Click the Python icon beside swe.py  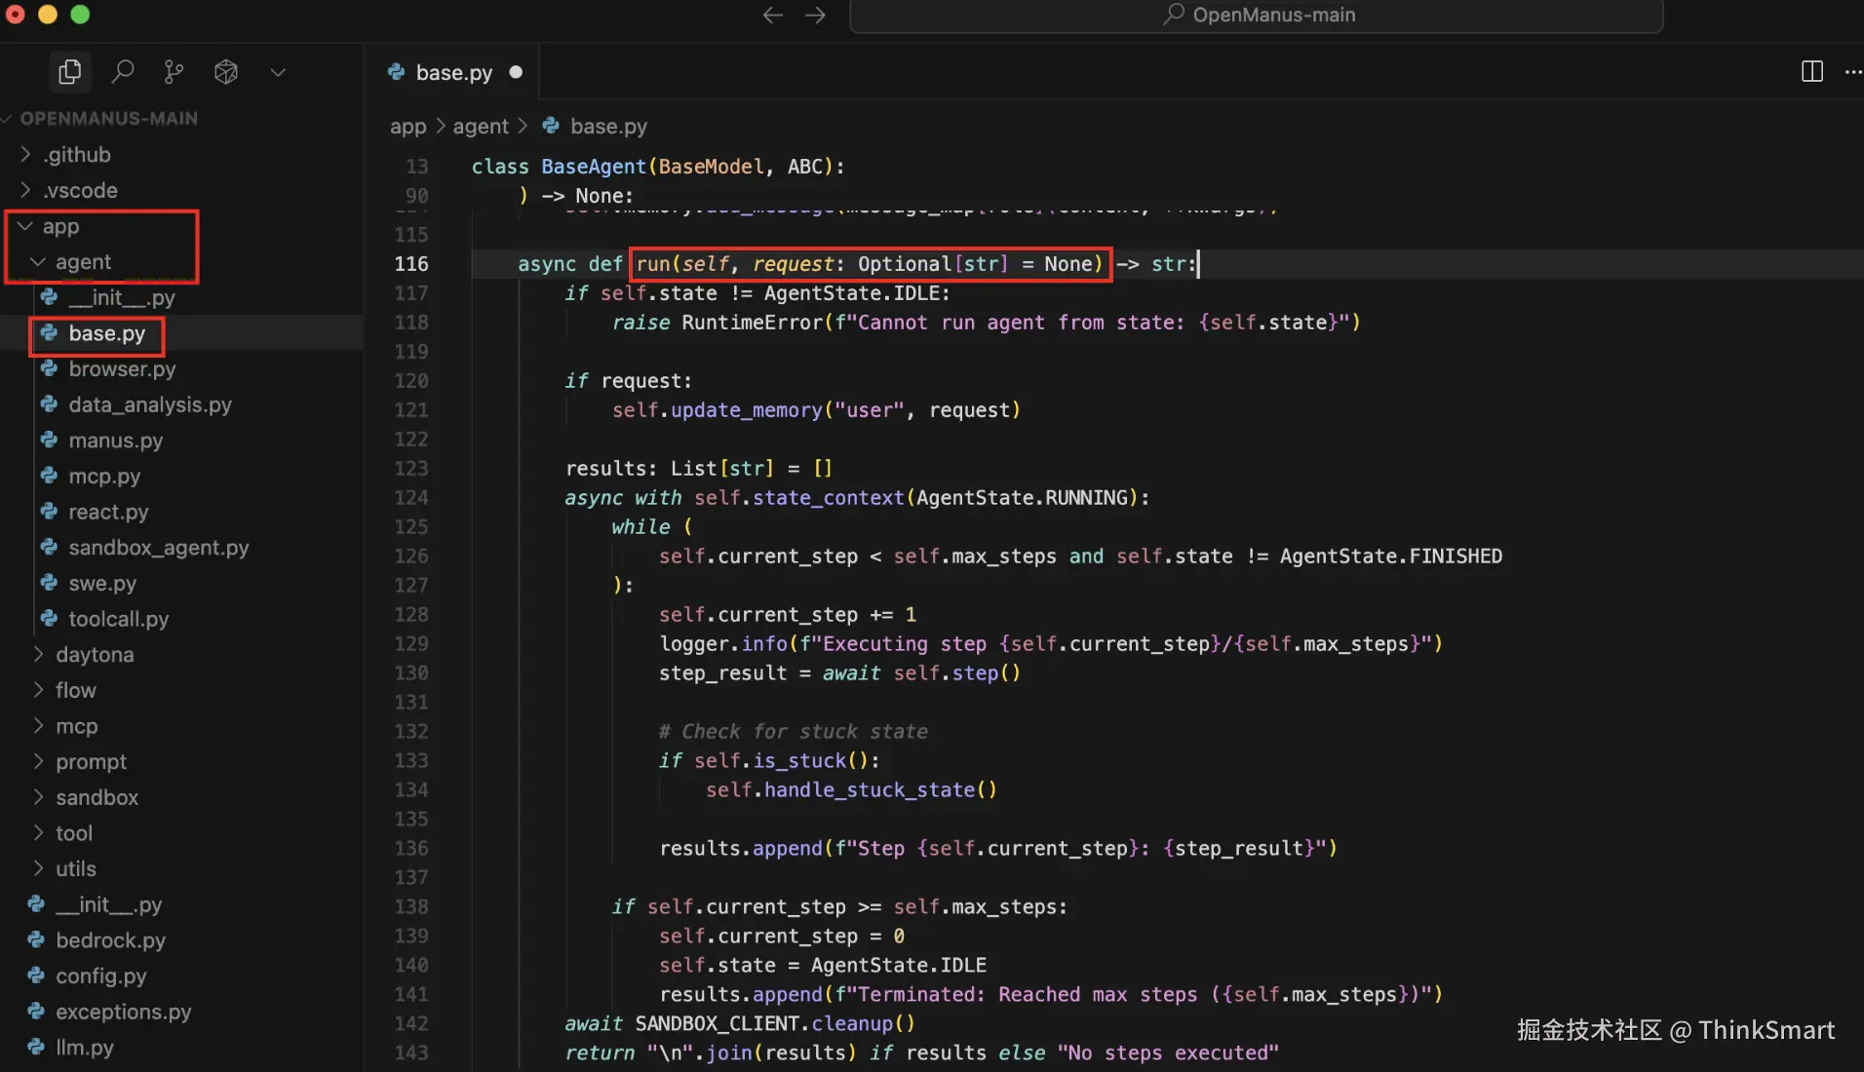coord(49,583)
